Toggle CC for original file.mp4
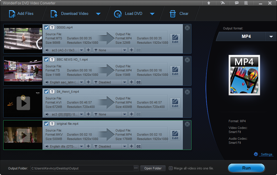 (139, 146)
